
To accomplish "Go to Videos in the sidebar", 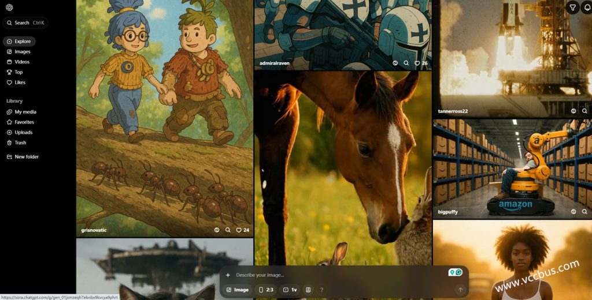I will [22, 62].
